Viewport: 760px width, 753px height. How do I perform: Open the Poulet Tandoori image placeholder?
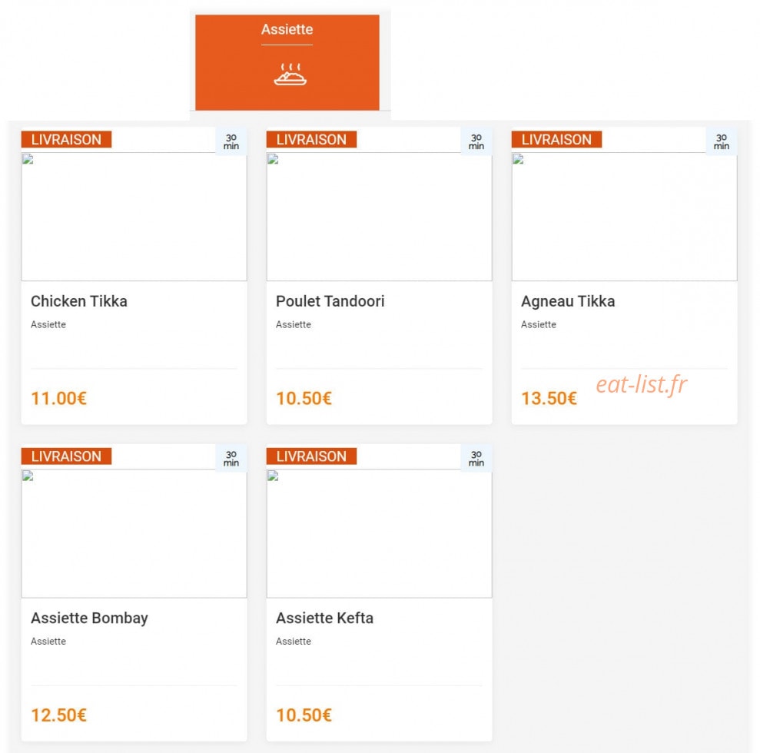click(379, 217)
